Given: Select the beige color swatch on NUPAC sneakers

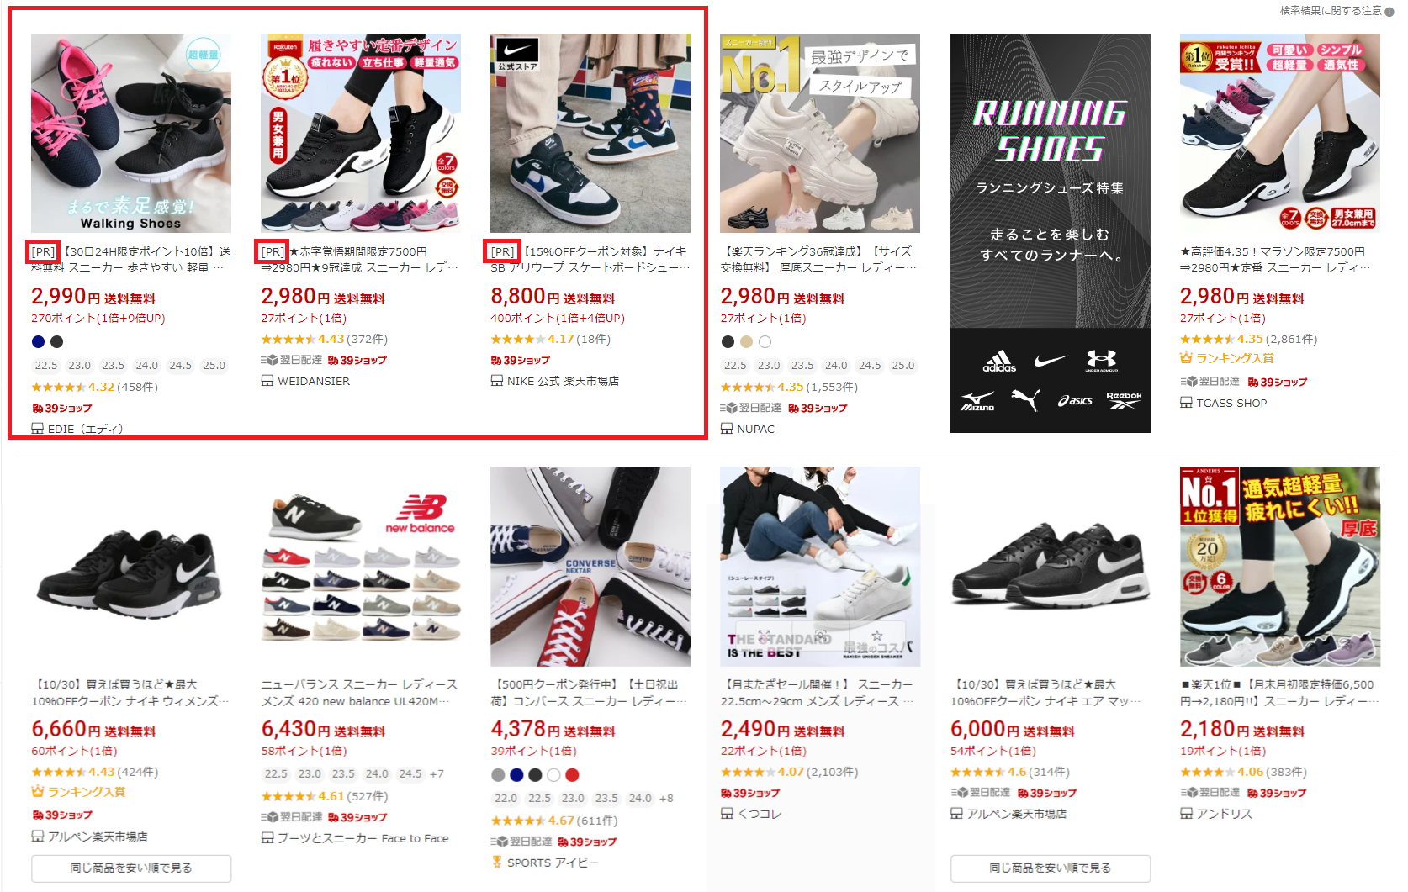Looking at the screenshot, I should [x=746, y=341].
